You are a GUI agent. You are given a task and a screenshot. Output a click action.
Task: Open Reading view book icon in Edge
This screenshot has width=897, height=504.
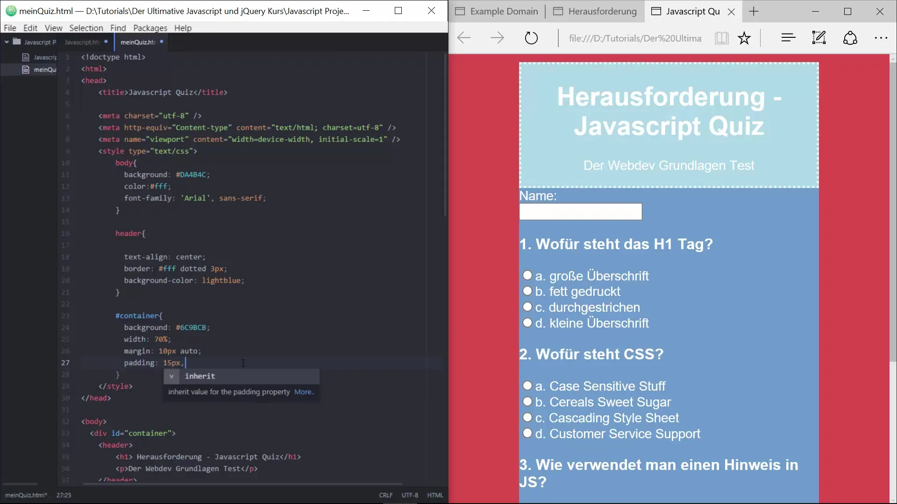[722, 38]
